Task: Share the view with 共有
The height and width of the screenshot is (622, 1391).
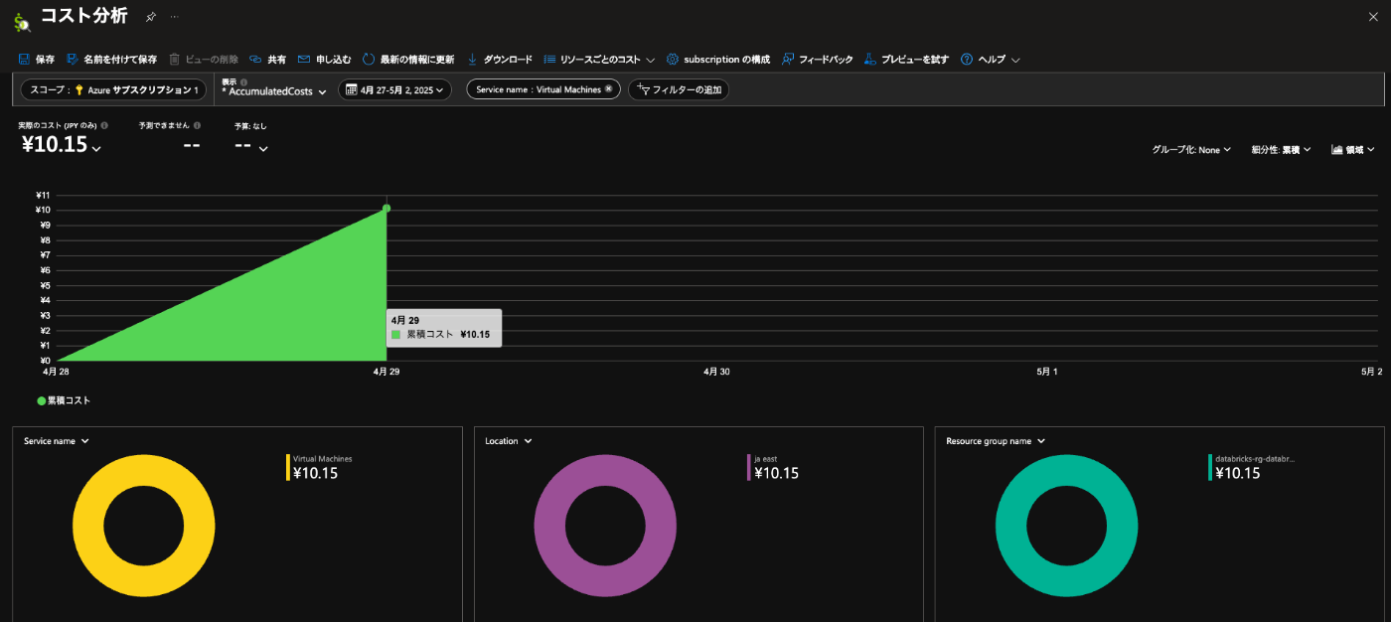Action: (x=267, y=60)
